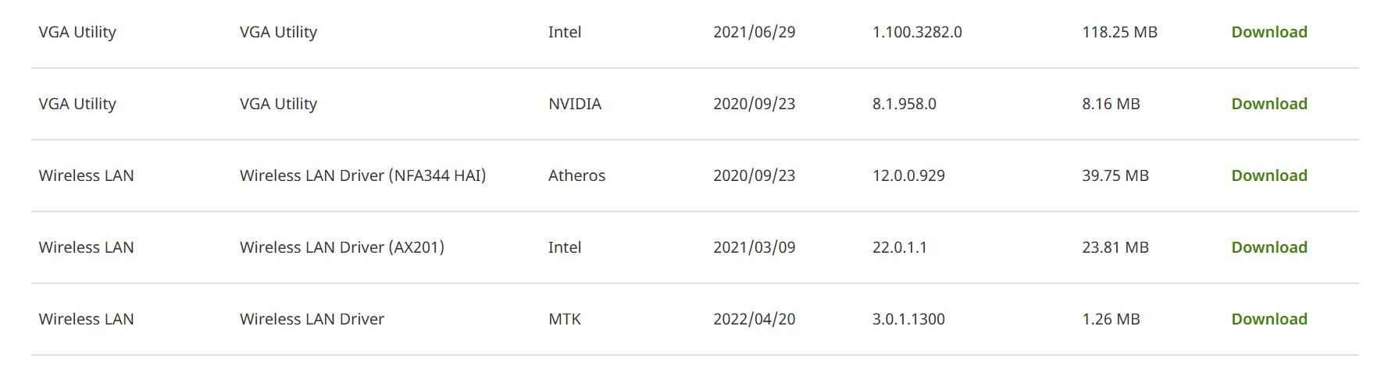The width and height of the screenshot is (1388, 376).
Task: Download the Atheros Wireless LAN Driver
Action: click(1268, 176)
